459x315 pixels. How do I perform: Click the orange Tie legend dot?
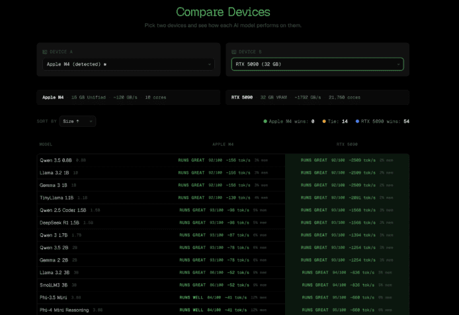[324, 122]
